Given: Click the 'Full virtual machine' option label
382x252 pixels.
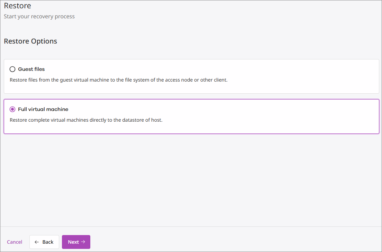Looking at the screenshot, I should pos(43,109).
